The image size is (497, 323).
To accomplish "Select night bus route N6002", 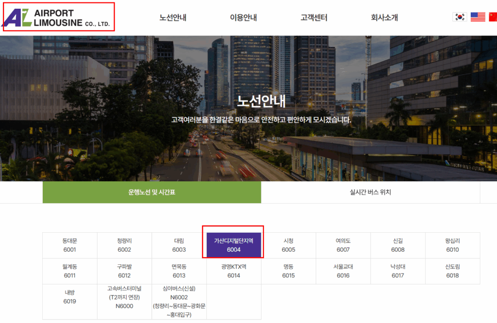I will [x=179, y=302].
